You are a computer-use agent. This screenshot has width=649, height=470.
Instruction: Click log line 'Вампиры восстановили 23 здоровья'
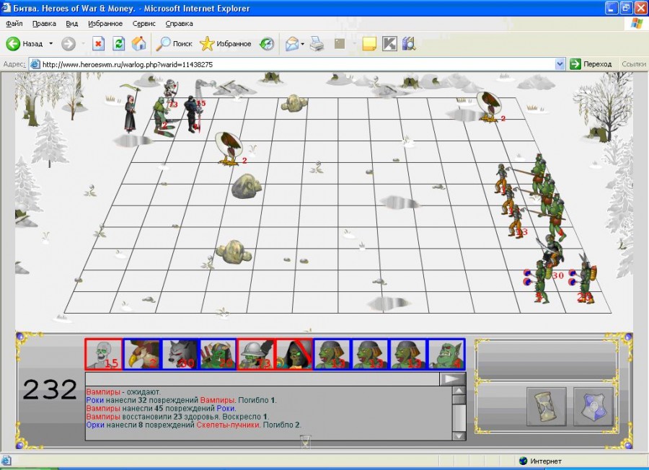click(177, 417)
